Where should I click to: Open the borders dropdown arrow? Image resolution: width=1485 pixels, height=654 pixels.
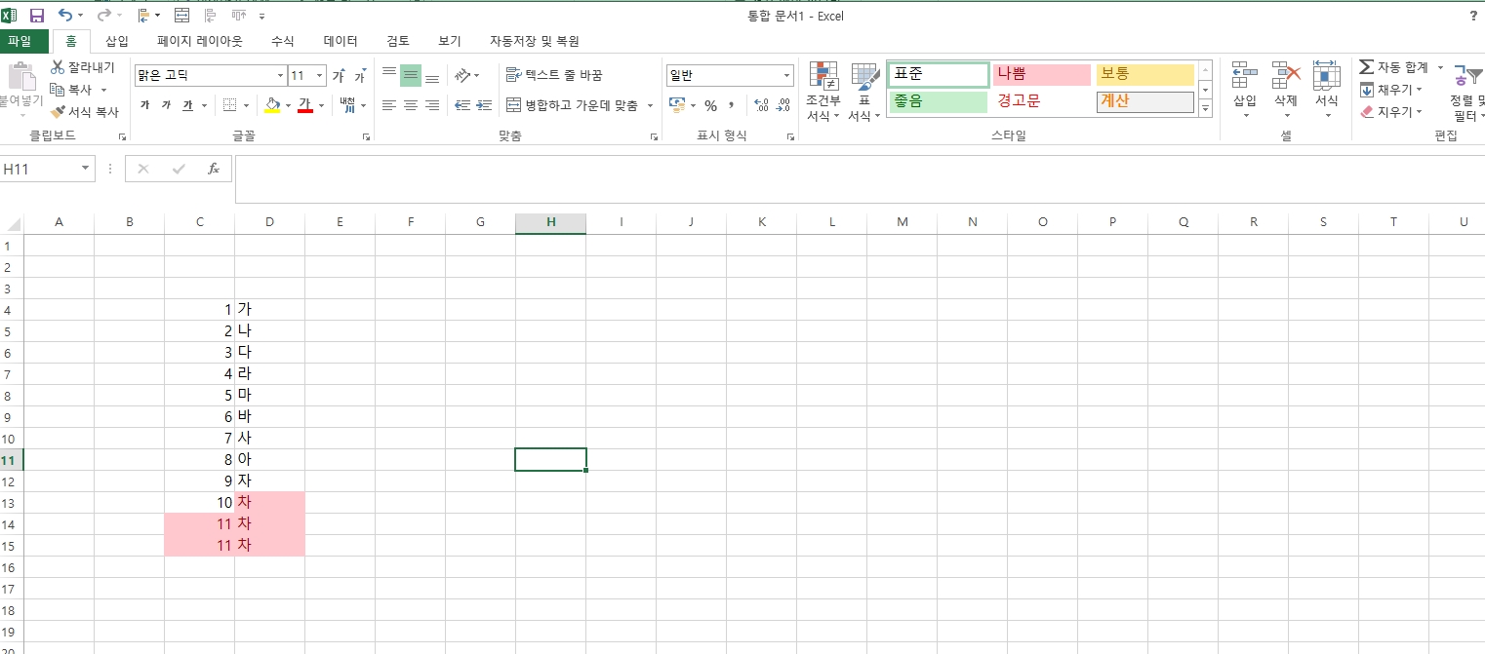pyautogui.click(x=246, y=105)
